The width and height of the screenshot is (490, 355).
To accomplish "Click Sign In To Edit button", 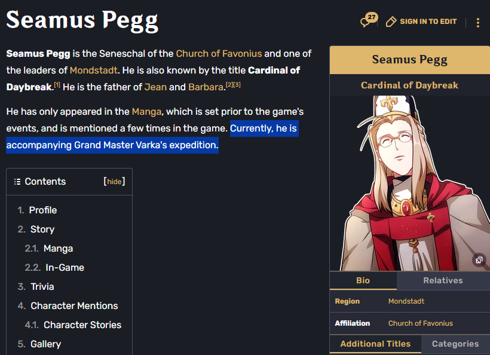I will click(421, 22).
